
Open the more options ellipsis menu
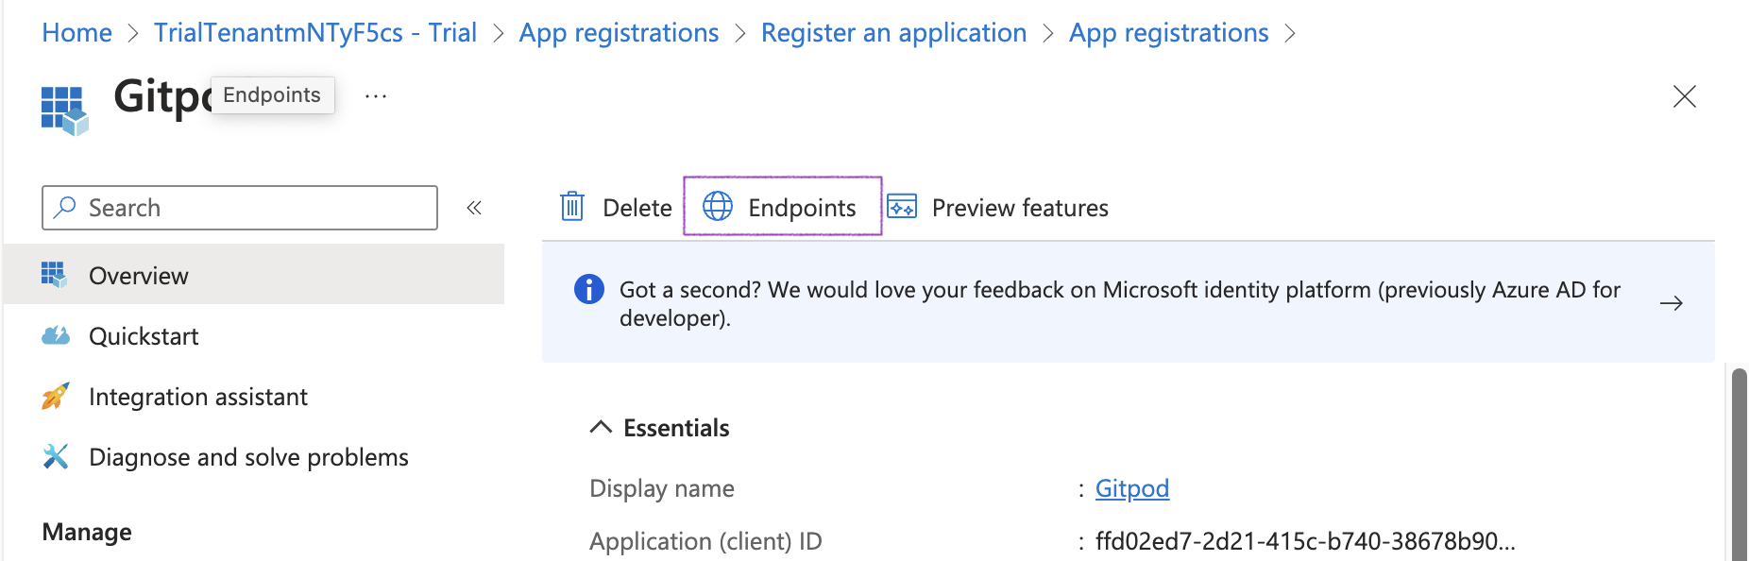point(376,96)
